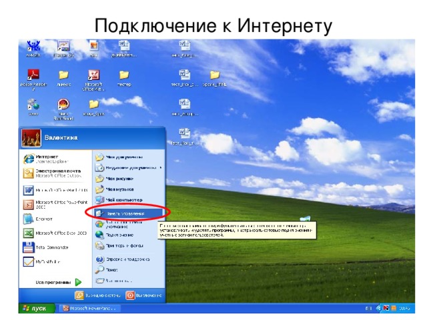The image size is (427, 320).
Task: Open chart-monitor shortcut in top desktop row
Action: point(64,49)
